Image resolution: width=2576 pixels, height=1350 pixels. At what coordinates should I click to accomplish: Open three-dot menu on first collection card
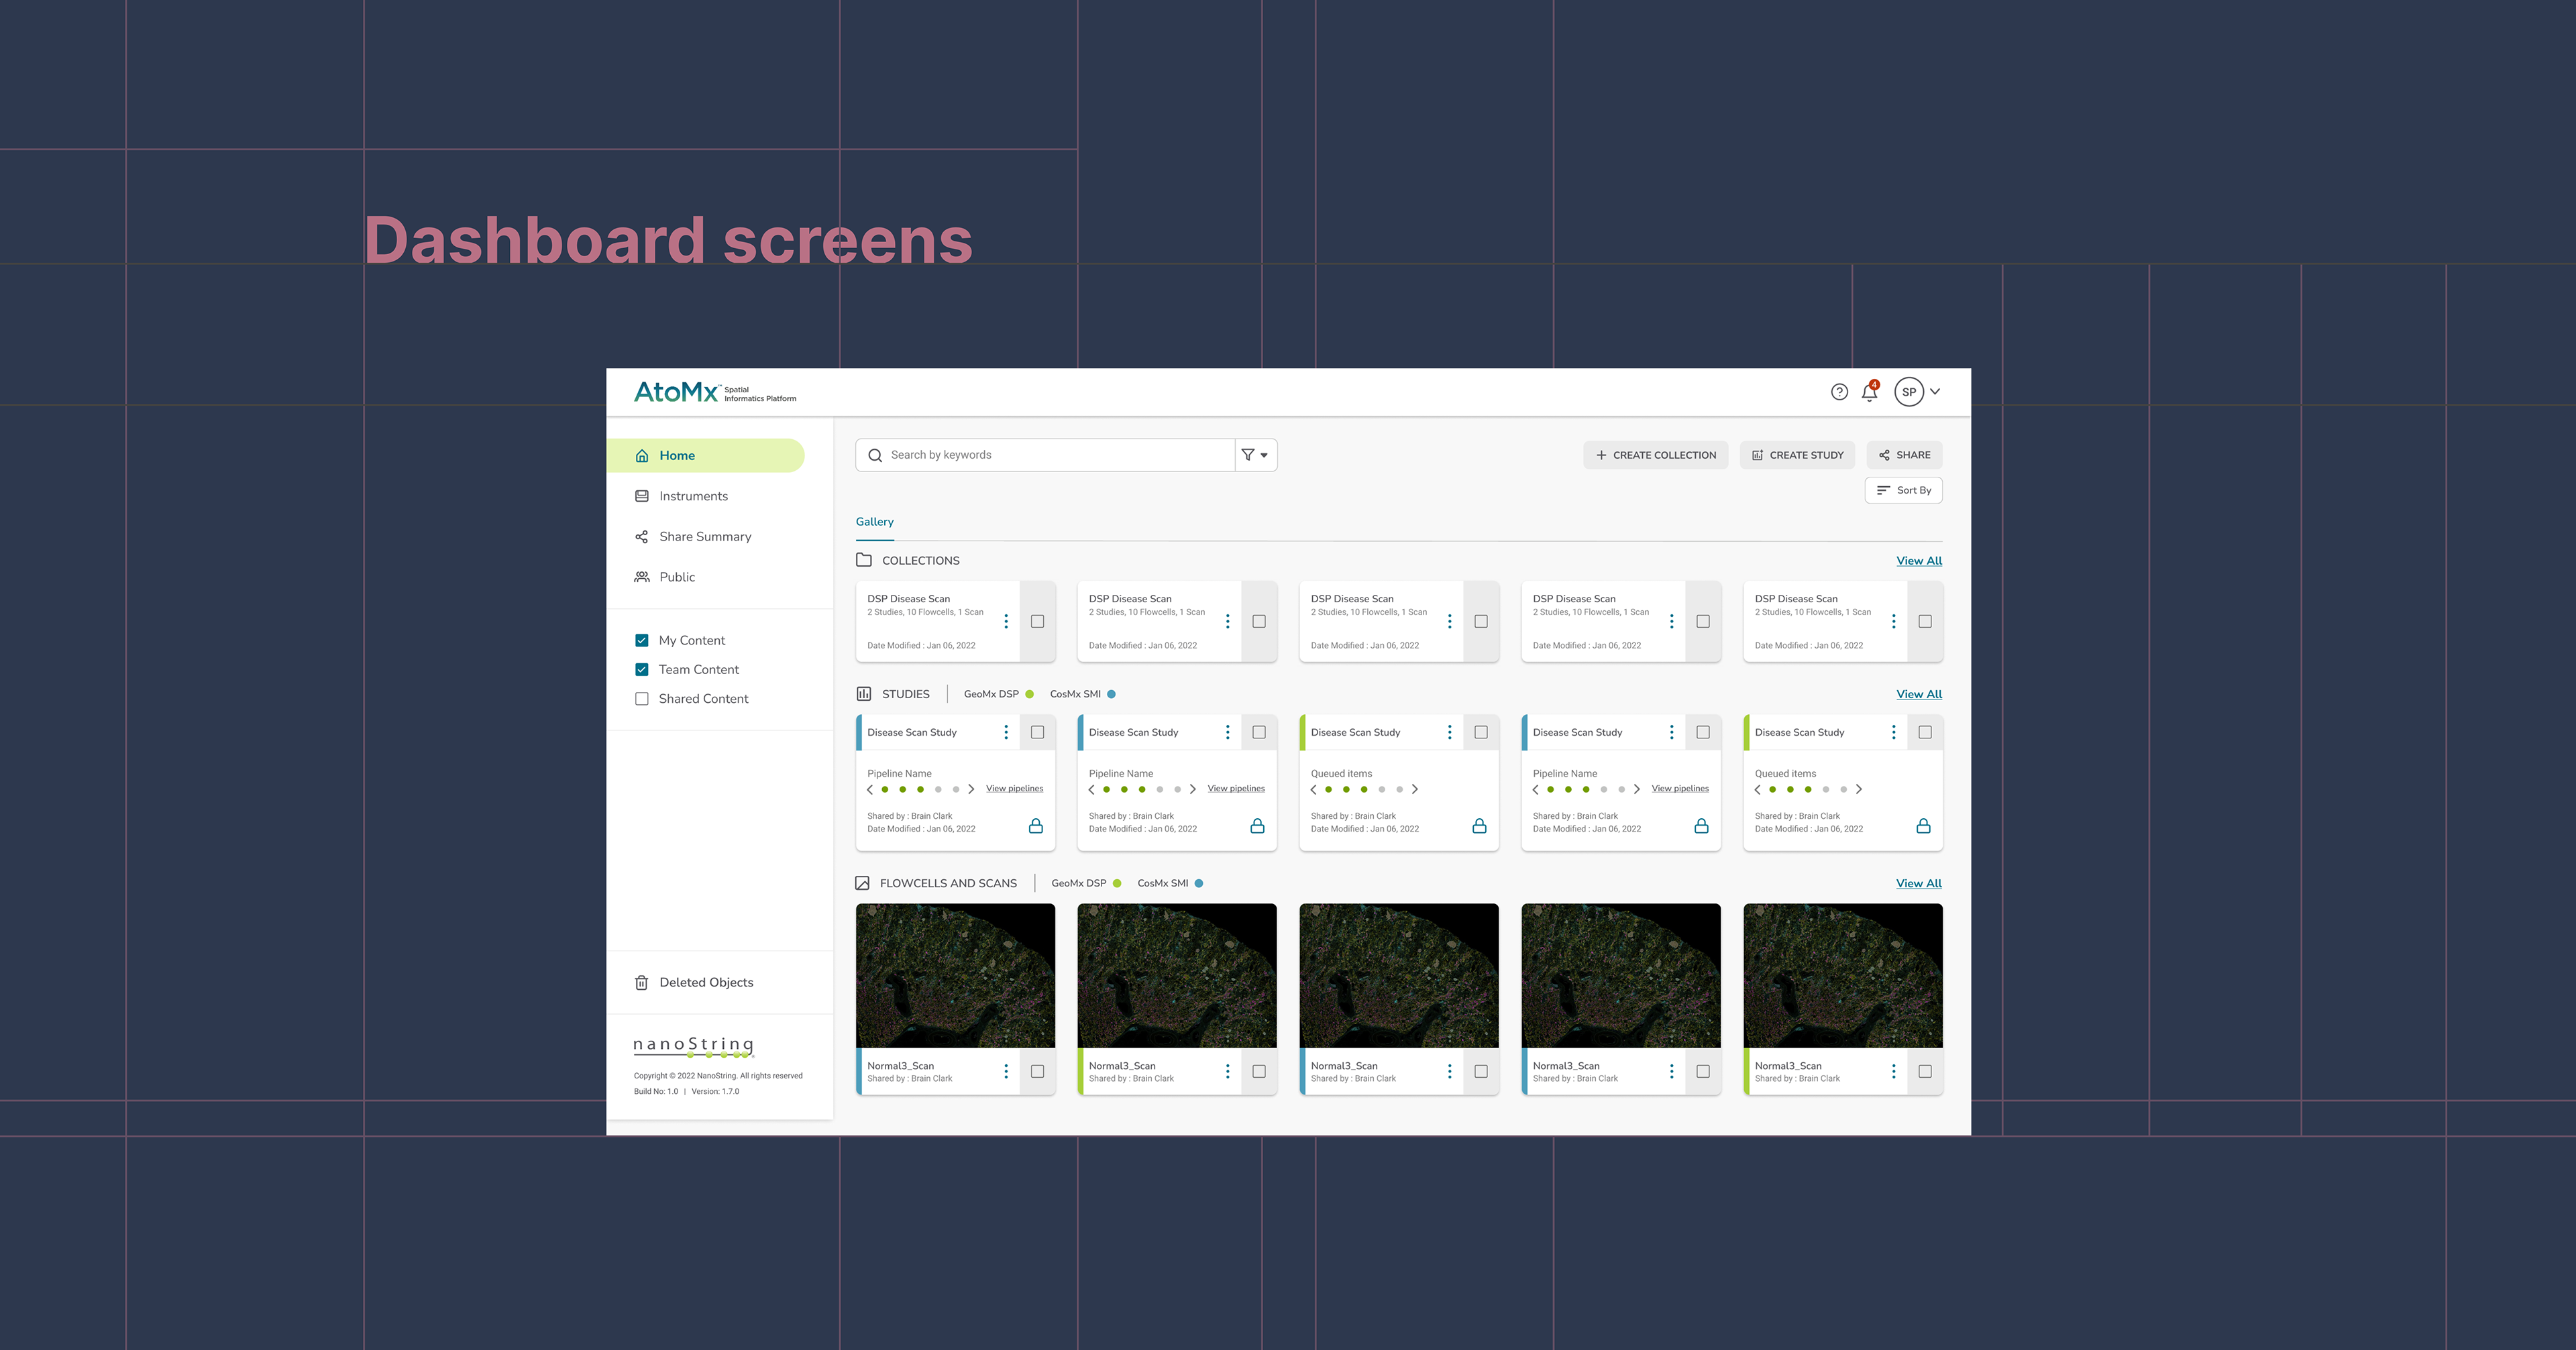pos(1006,621)
